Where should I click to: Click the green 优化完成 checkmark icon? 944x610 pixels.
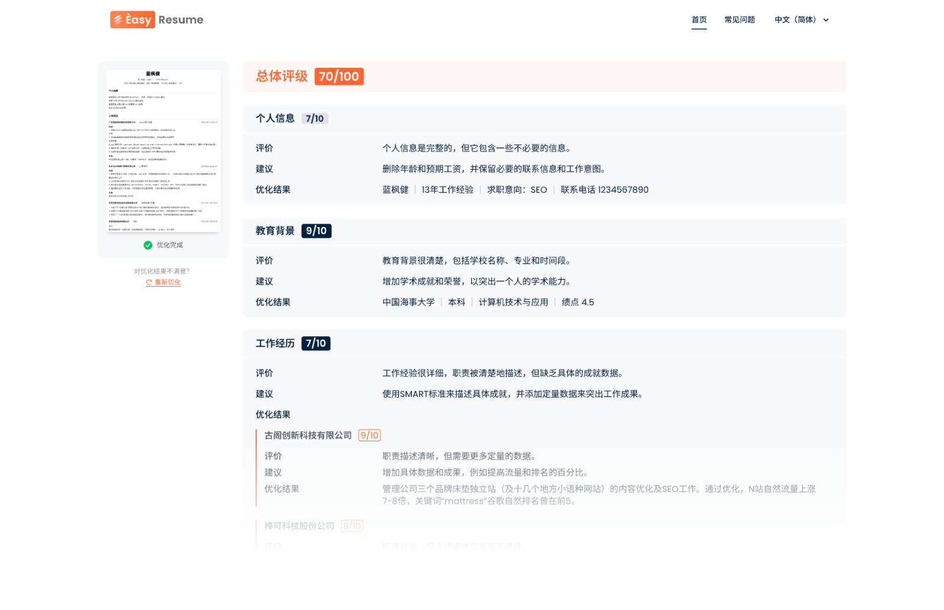149,245
